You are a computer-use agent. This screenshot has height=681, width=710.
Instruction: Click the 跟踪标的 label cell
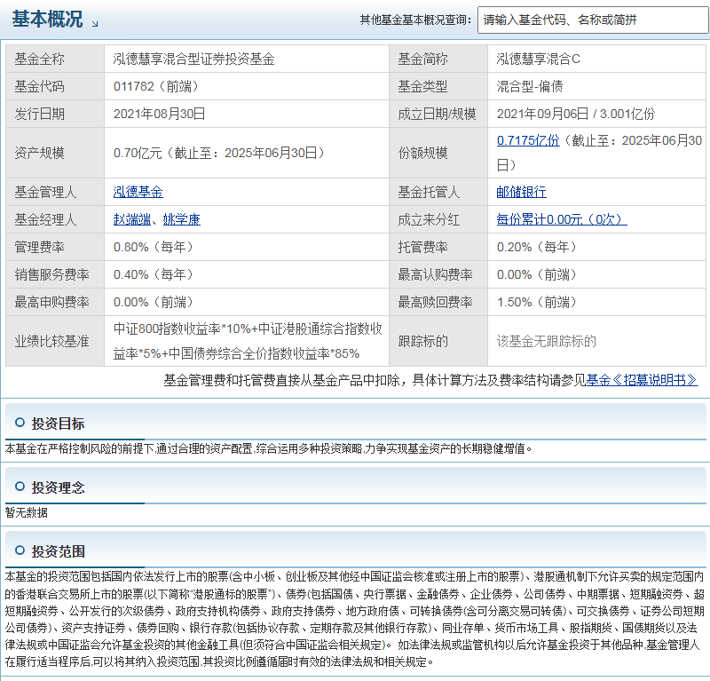pos(438,341)
